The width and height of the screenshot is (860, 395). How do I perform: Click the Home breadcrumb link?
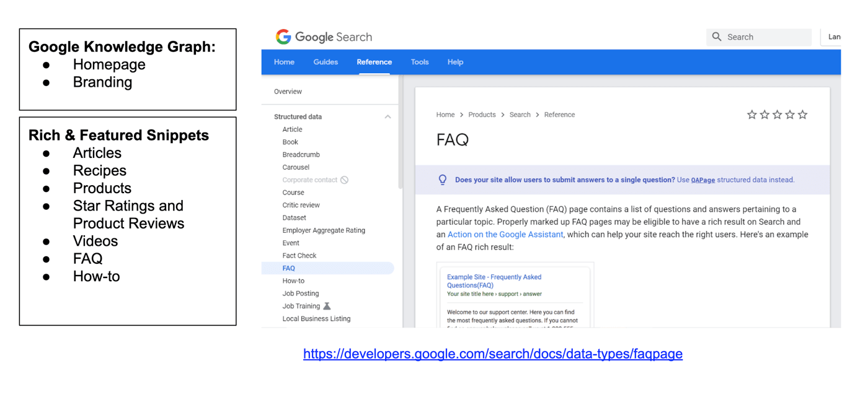tap(445, 115)
